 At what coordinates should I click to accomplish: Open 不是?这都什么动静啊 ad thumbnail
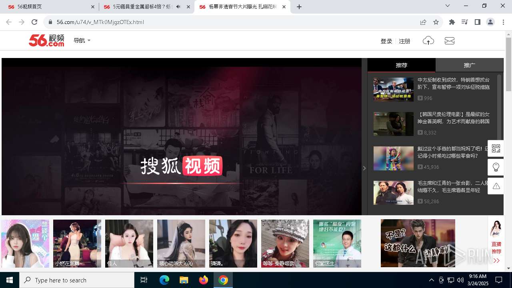coord(418,243)
